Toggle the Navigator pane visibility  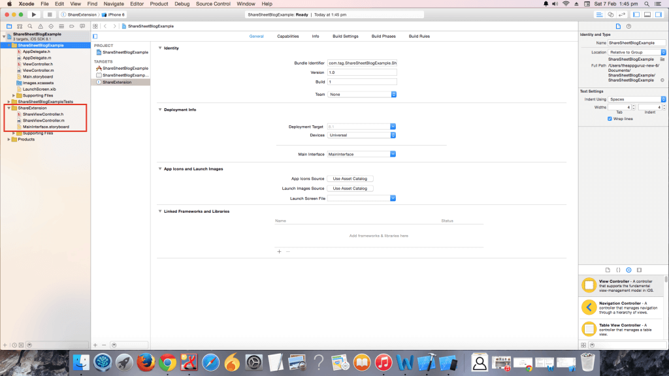click(636, 14)
